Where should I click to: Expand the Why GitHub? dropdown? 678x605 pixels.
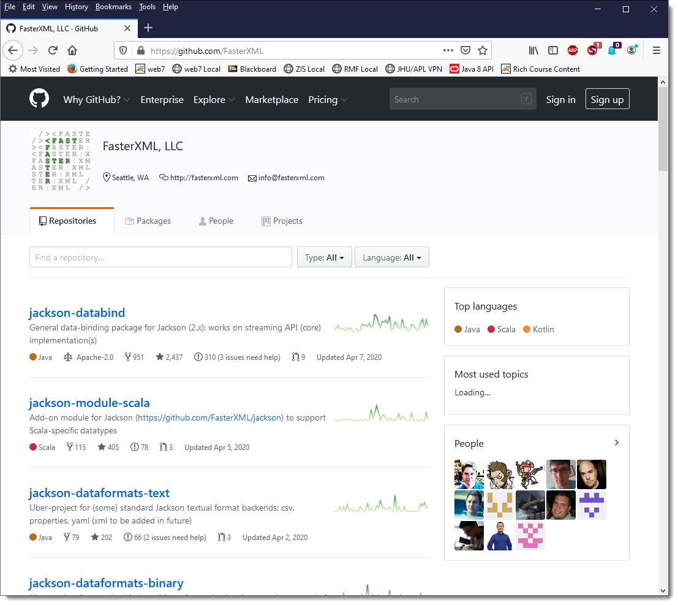pos(97,100)
